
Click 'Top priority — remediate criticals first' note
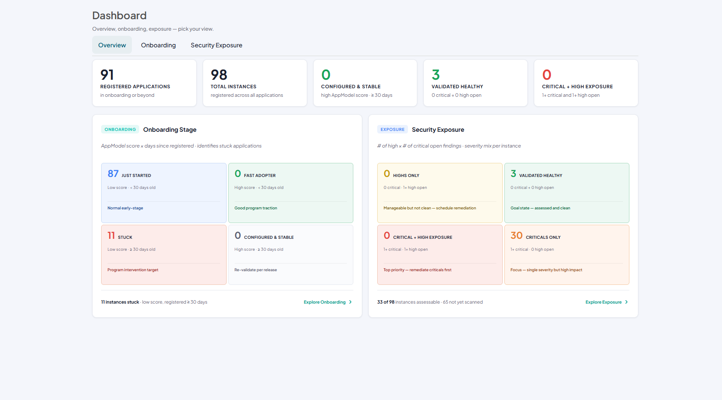(x=417, y=270)
